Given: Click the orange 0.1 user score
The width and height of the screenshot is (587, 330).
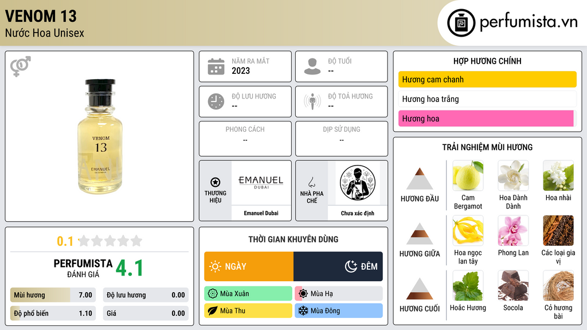Looking at the screenshot, I should [x=65, y=241].
